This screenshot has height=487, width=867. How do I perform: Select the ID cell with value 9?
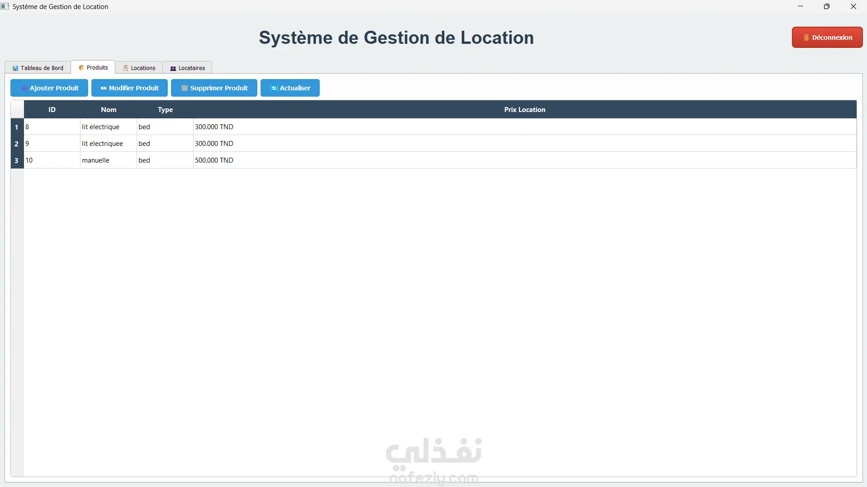52,144
